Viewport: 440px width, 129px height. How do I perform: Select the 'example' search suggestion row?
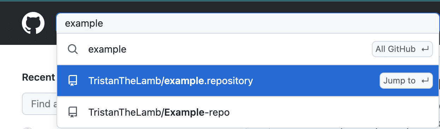248,49
